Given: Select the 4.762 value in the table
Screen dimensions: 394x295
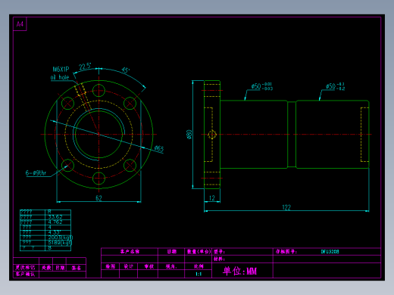Looking at the screenshot, I should click(55, 222).
